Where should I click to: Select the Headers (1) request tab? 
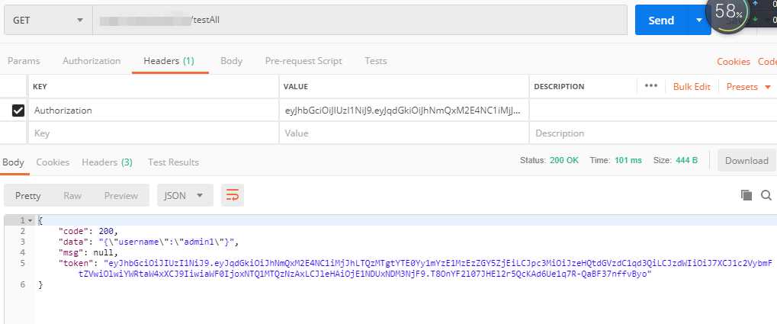point(169,61)
